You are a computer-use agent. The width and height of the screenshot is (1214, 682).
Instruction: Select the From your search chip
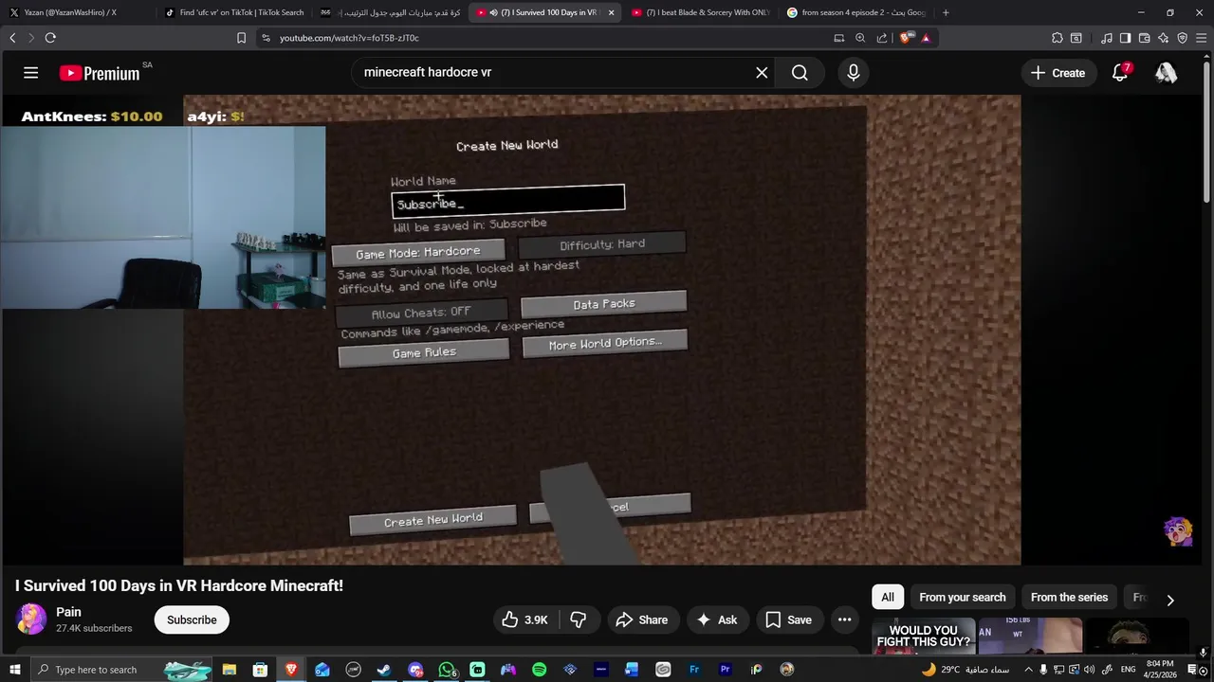point(962,597)
